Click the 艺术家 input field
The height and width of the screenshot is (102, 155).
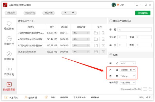122,37
